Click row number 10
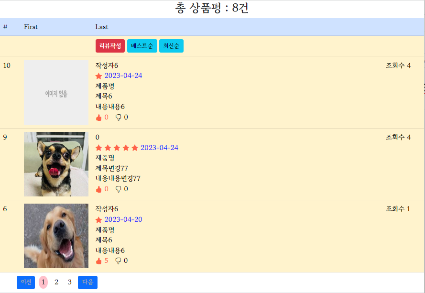The width and height of the screenshot is (425, 293). coord(7,65)
